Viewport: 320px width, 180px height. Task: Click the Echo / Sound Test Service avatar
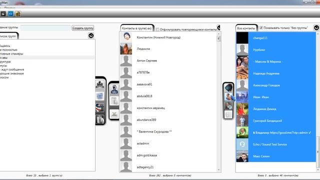click(x=242, y=144)
